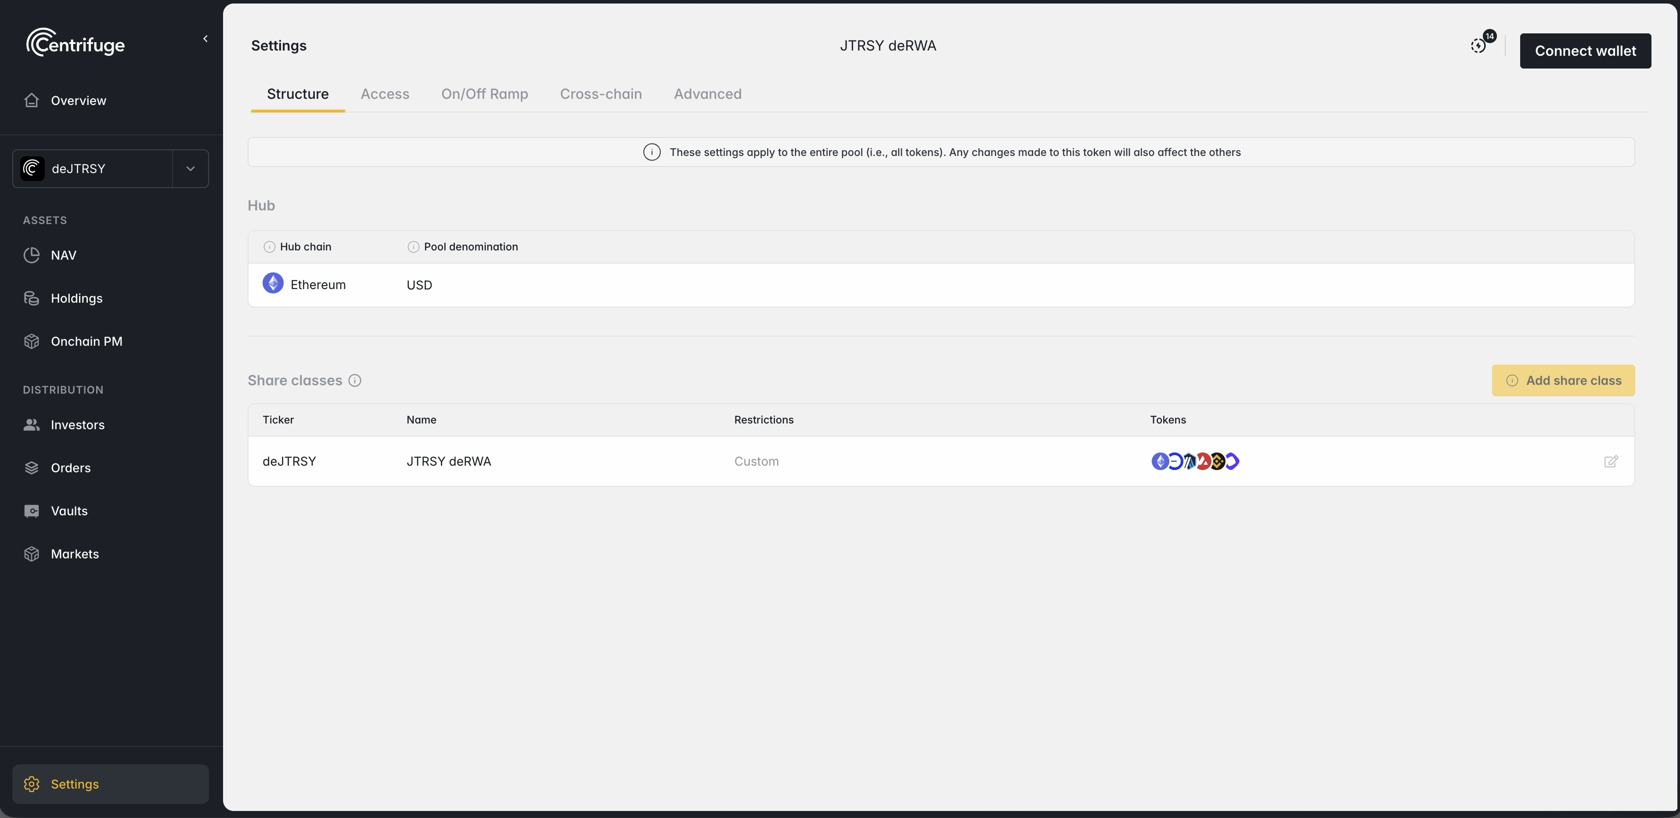The width and height of the screenshot is (1680, 818).
Task: Open the pending transactions icon with badge 14
Action: coord(1478,46)
